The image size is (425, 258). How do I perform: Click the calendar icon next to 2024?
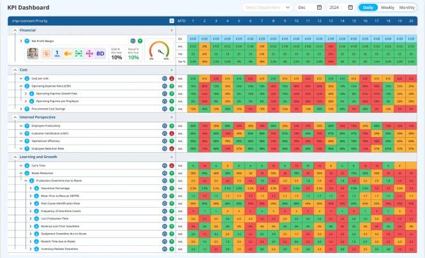point(350,7)
